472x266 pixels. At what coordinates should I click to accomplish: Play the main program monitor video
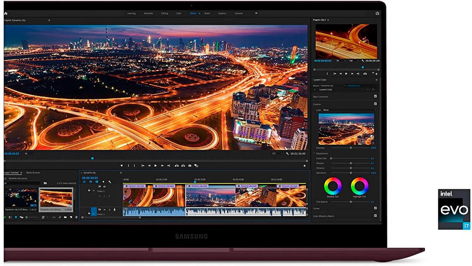[156, 166]
